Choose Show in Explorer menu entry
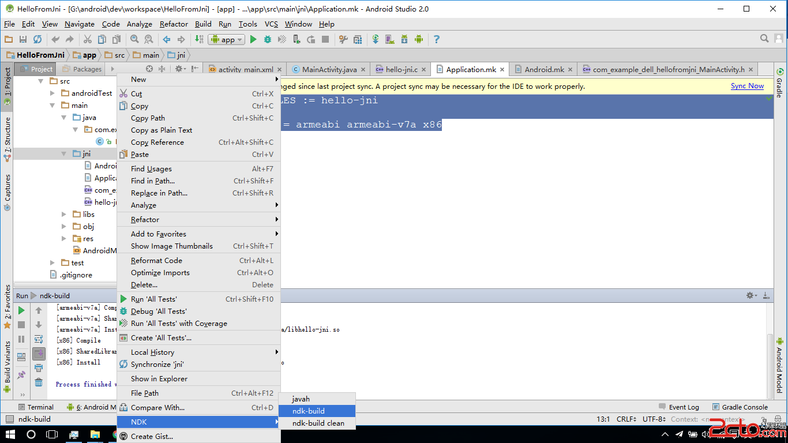The height and width of the screenshot is (443, 788). [198, 379]
